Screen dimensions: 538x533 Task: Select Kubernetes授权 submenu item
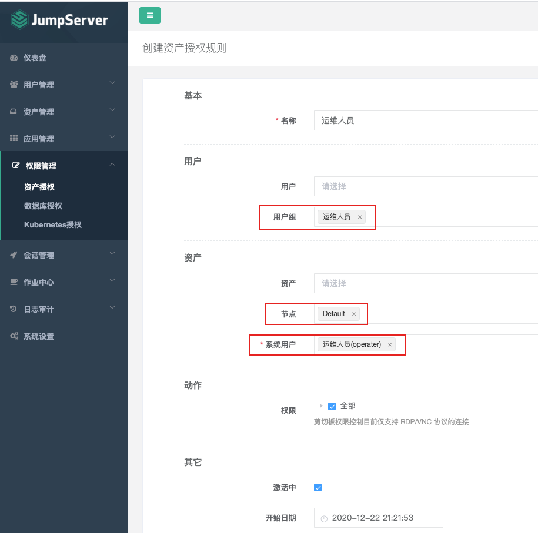(53, 224)
